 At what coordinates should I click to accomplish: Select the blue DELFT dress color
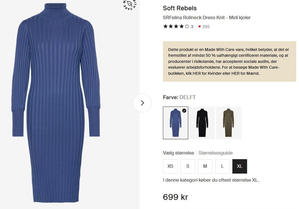coord(175,123)
